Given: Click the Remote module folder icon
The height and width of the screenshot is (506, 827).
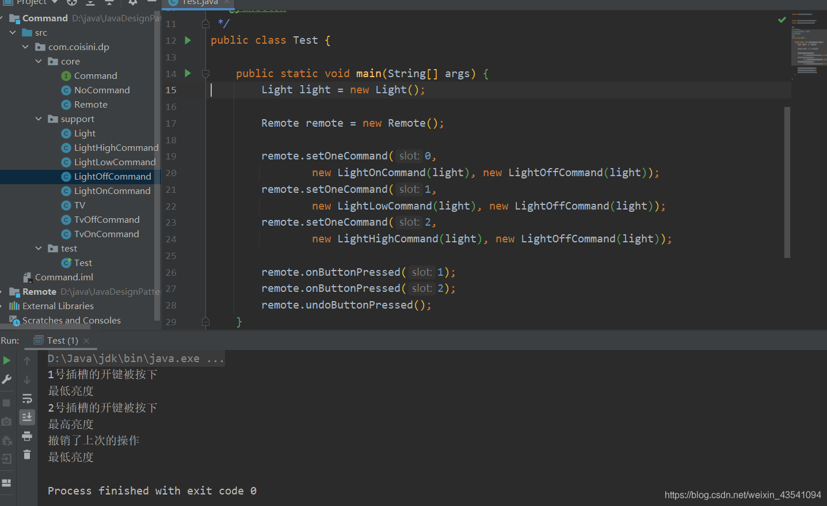Looking at the screenshot, I should (14, 292).
